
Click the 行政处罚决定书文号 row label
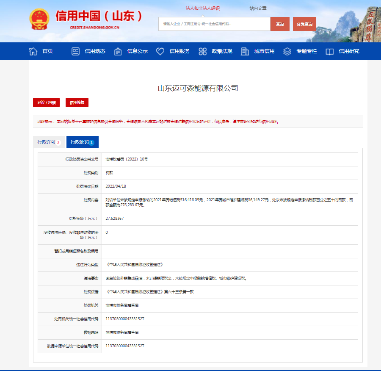click(82, 159)
